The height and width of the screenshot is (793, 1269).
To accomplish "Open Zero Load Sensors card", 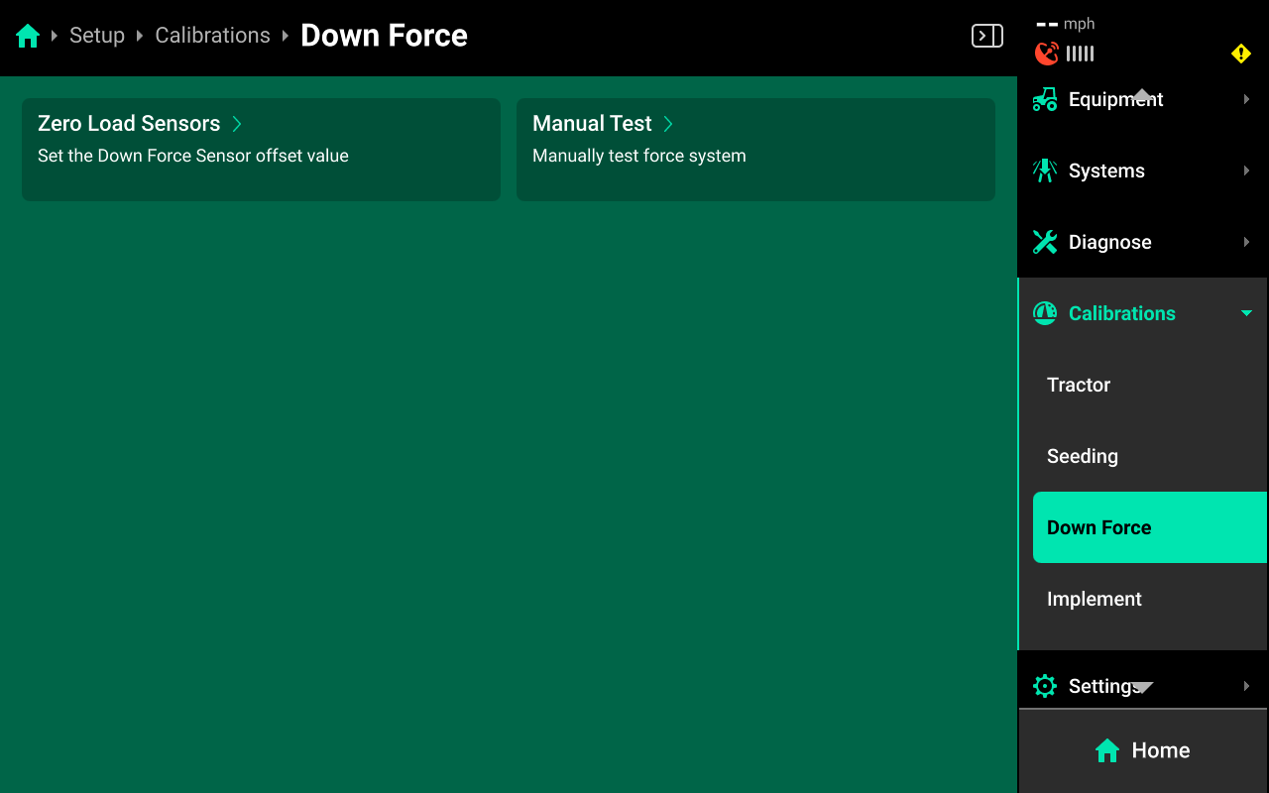I will [x=261, y=149].
